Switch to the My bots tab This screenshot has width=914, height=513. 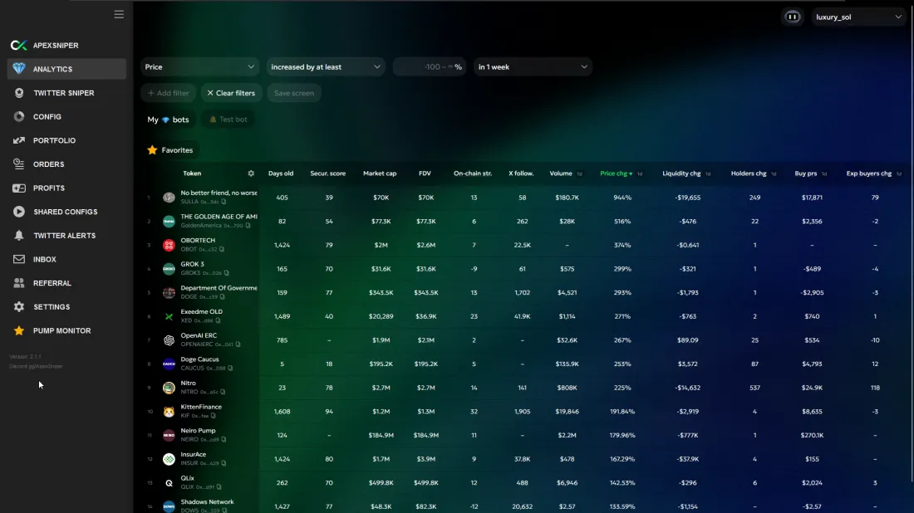[169, 120]
